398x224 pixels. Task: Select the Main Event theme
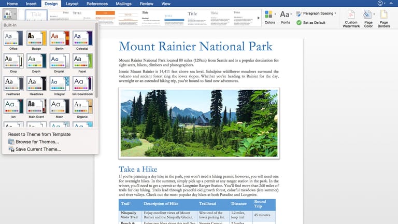point(36,108)
